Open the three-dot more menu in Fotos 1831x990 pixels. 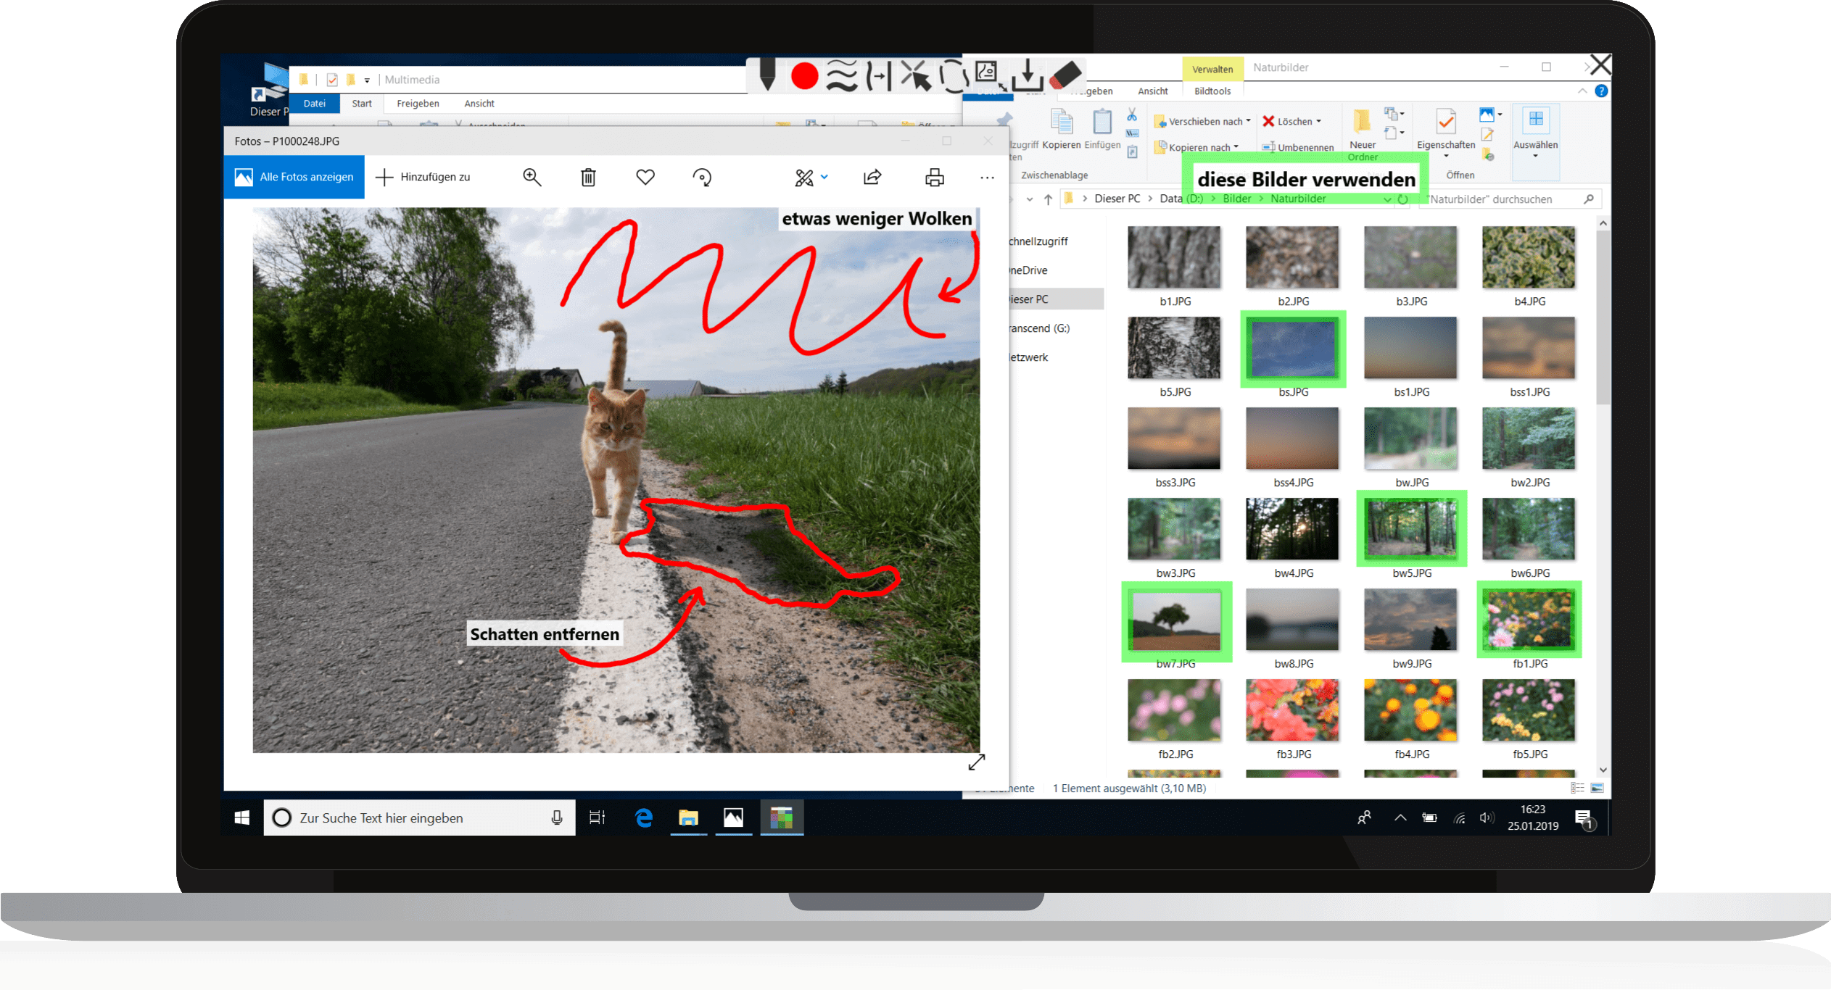(987, 178)
